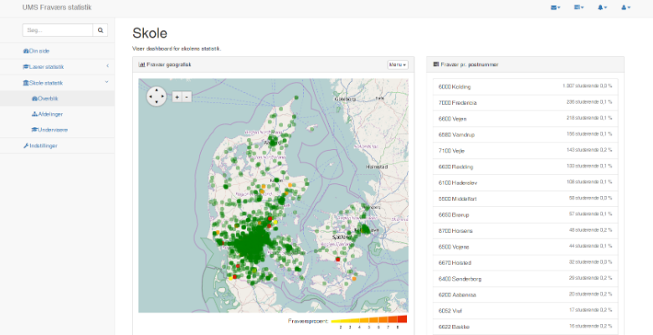
Task: Select the 8700 Horsens row
Action: pos(525,230)
